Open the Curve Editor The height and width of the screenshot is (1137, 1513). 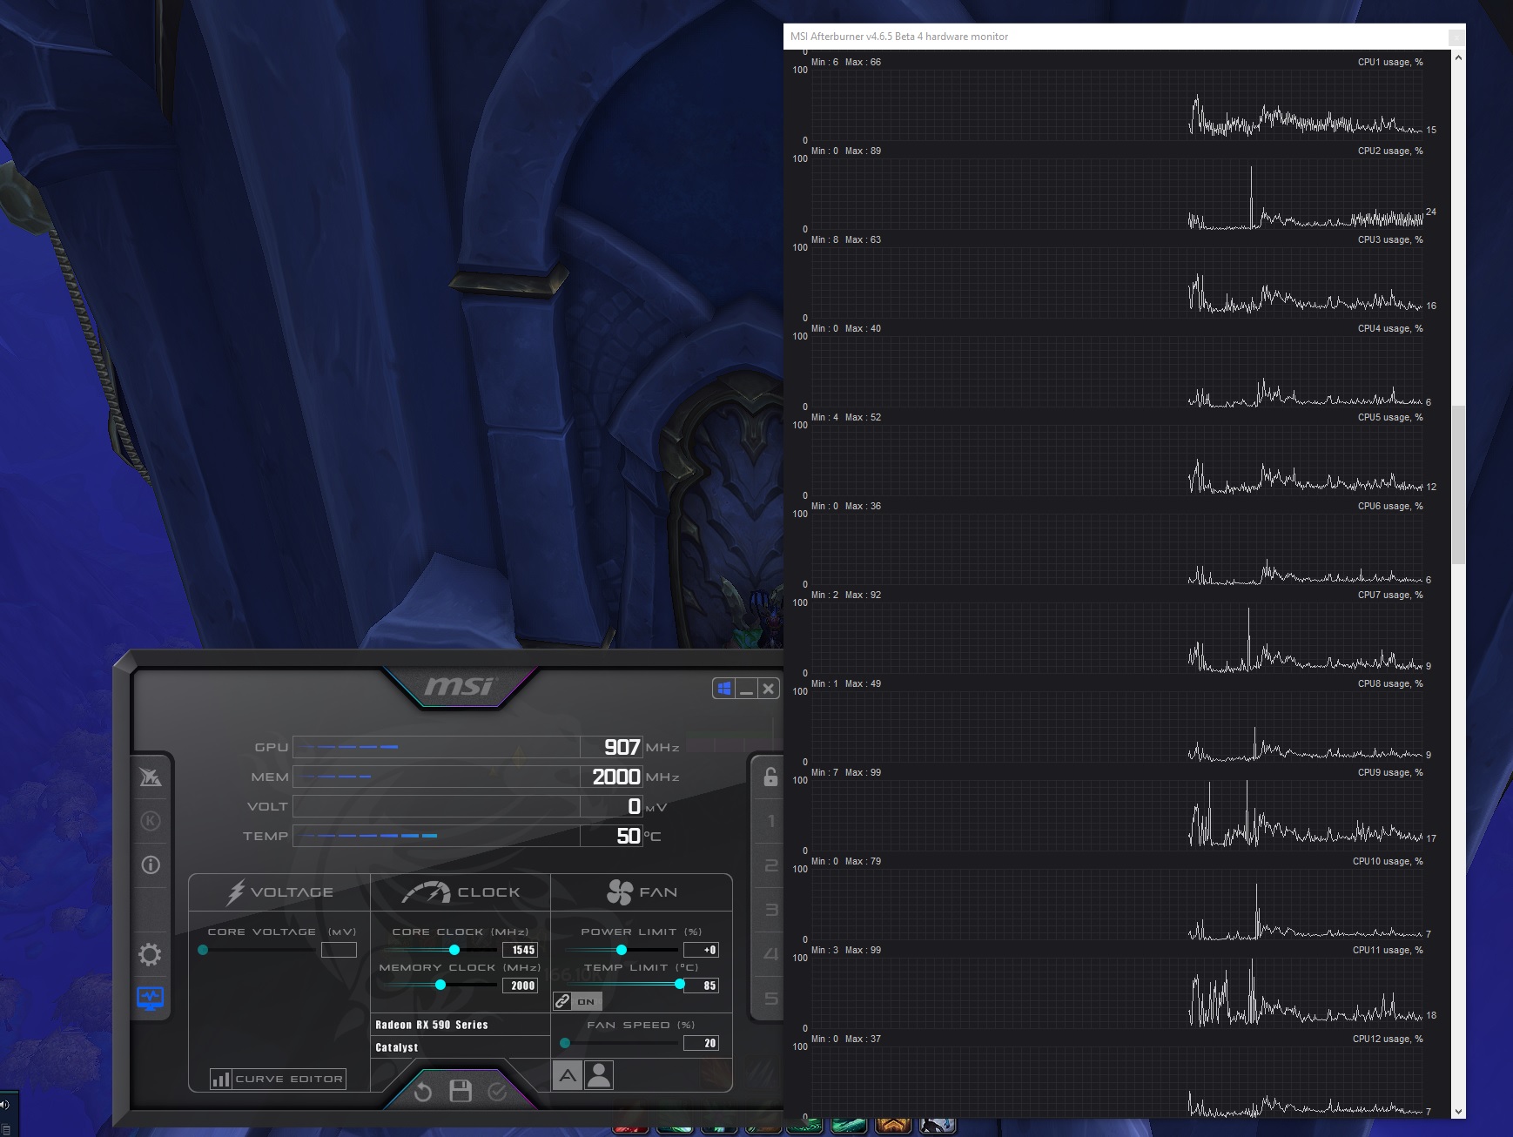coord(278,1079)
